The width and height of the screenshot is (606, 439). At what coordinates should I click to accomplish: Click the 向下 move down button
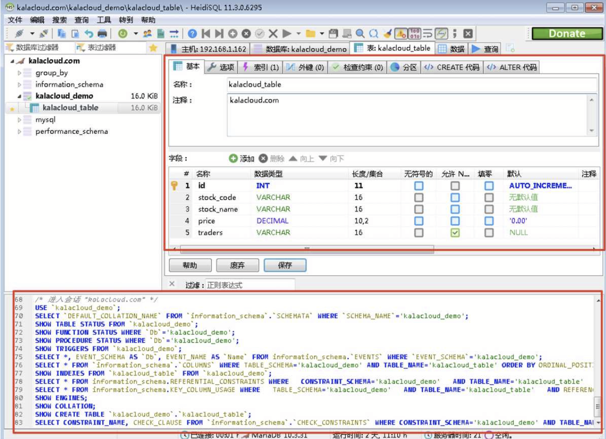click(331, 159)
